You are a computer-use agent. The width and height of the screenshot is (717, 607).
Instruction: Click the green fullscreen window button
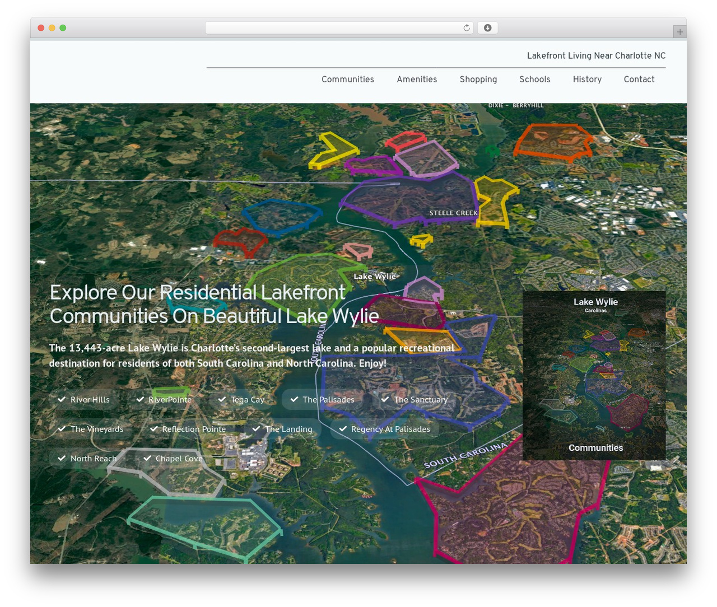tap(63, 28)
